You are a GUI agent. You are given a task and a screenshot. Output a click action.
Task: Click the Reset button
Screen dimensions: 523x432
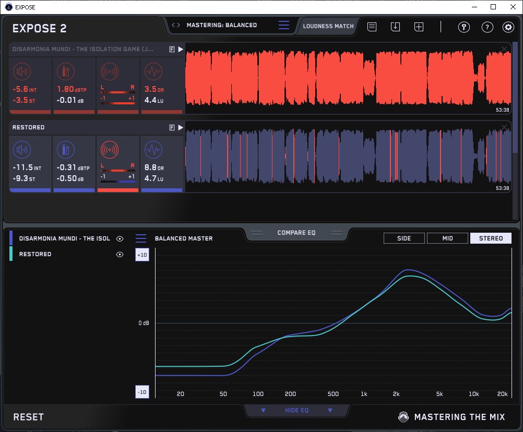coord(29,417)
